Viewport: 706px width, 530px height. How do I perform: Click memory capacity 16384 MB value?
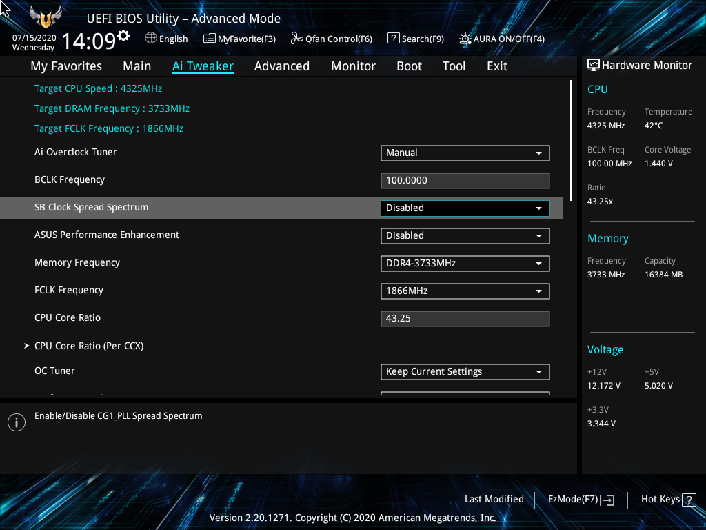(x=663, y=275)
